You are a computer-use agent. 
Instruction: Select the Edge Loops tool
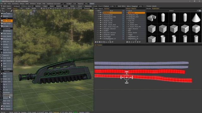(x=6, y=24)
